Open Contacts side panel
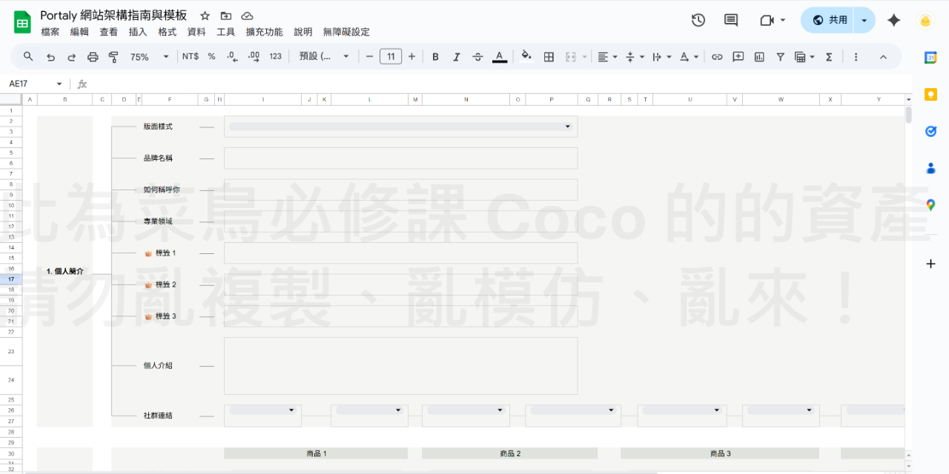The width and height of the screenshot is (949, 474). [931, 168]
